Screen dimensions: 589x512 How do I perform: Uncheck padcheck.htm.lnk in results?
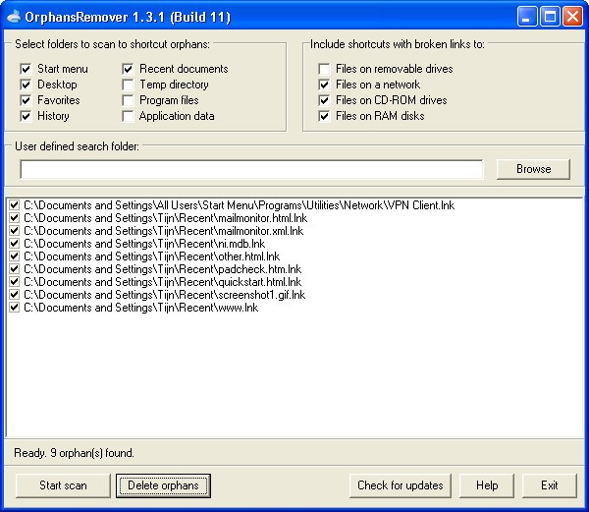15,269
